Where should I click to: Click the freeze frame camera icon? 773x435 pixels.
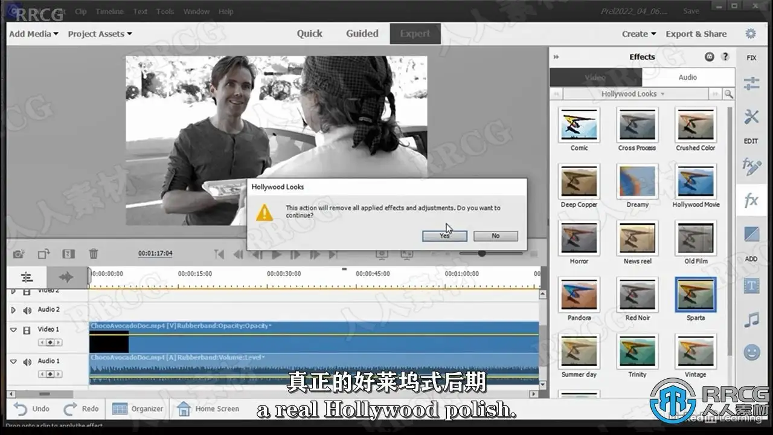pos(19,254)
